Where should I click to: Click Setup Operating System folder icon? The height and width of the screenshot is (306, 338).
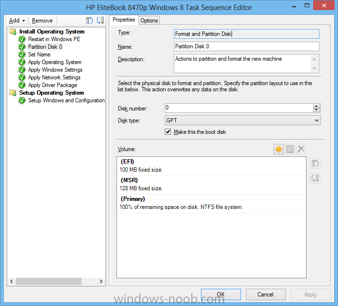pyautogui.click(x=13, y=93)
